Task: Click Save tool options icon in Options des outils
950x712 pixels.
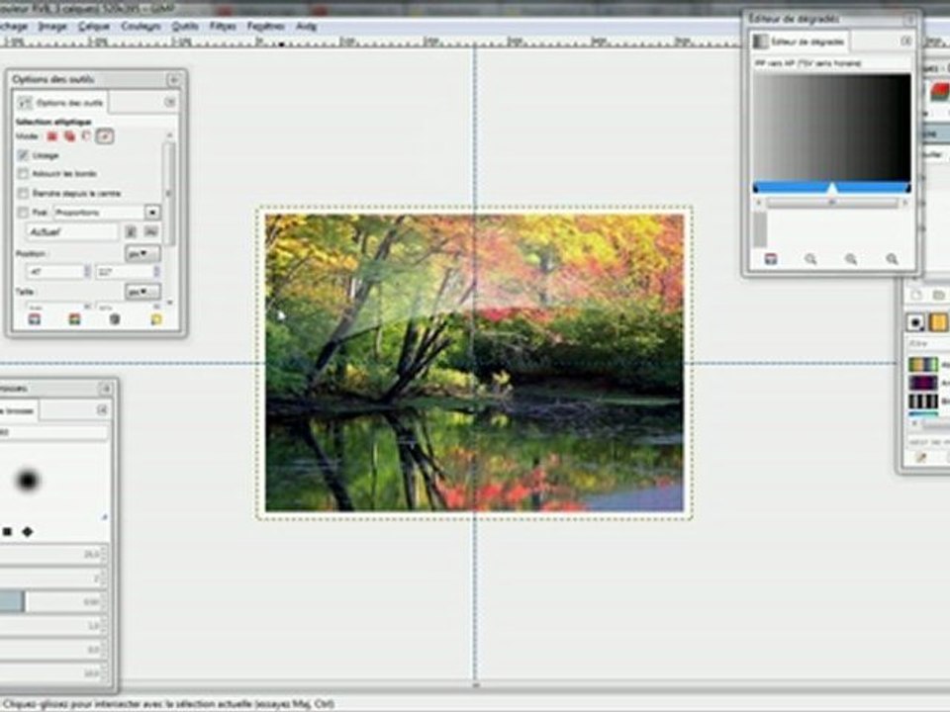Action: (x=35, y=319)
